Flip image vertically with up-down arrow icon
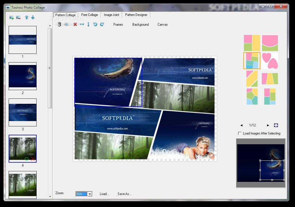Screen dimensions: 295x207 pyautogui.click(x=89, y=24)
